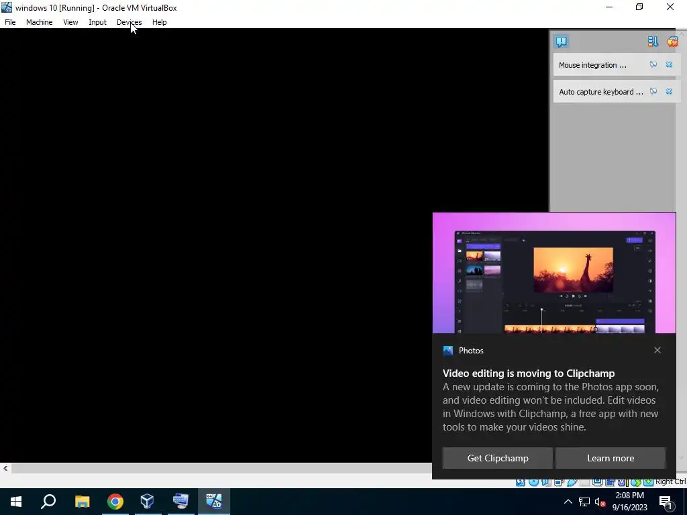Image resolution: width=687 pixels, height=515 pixels.
Task: Click the Mouse integration notification text
Action: 592,65
